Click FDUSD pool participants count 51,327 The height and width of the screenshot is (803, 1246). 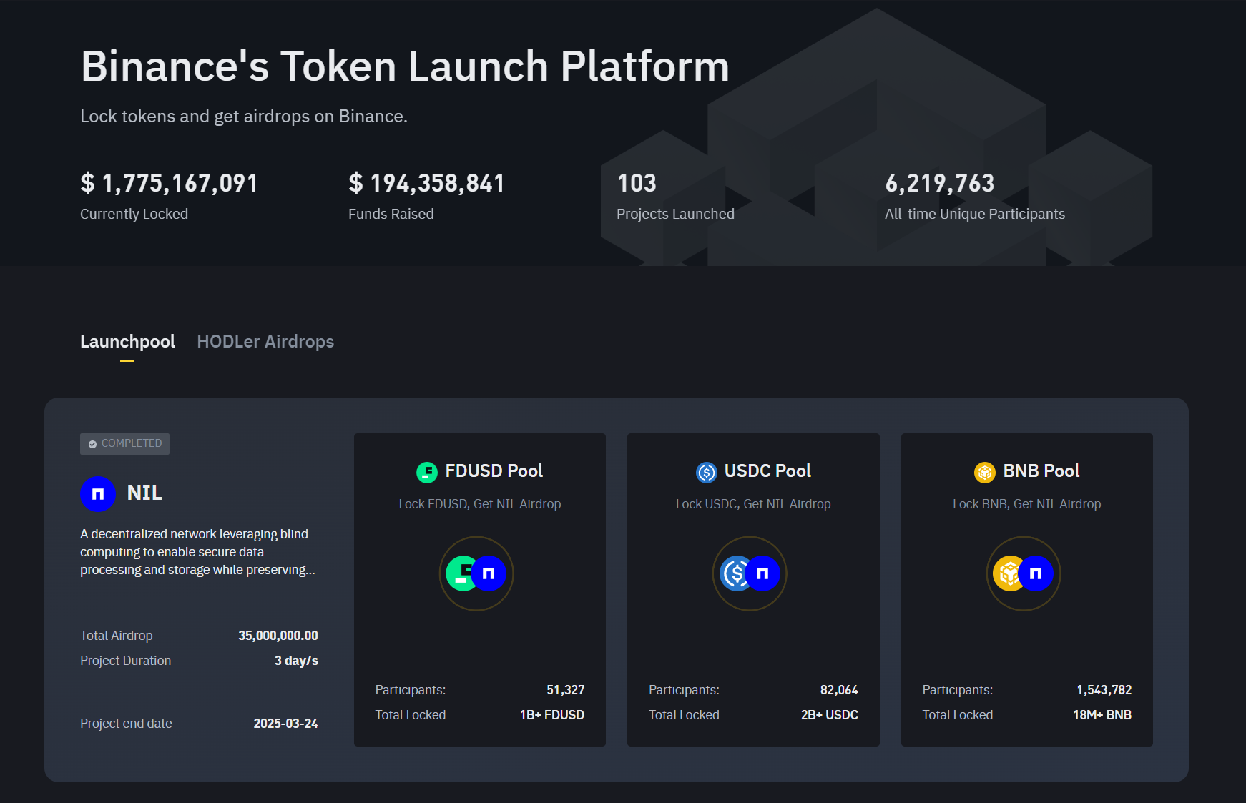point(566,690)
